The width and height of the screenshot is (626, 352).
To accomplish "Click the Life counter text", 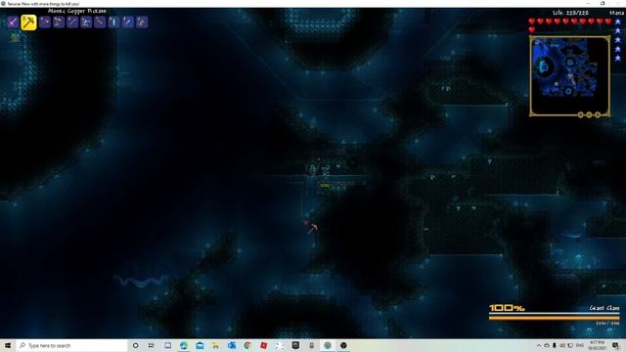I will point(570,13).
